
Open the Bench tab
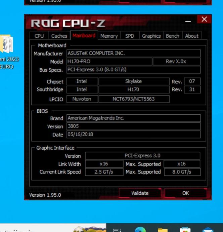173,36
